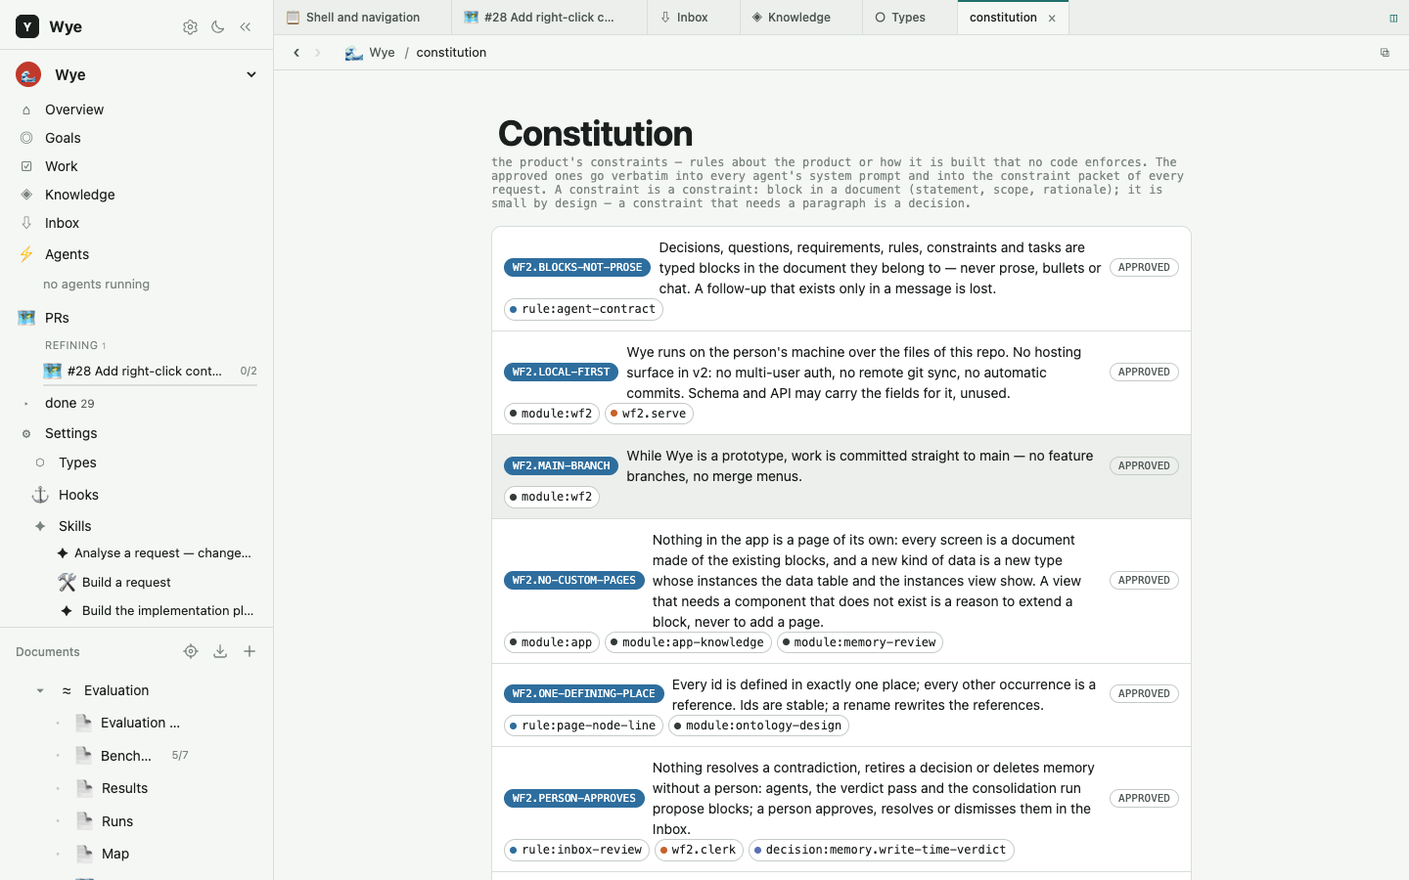Image resolution: width=1409 pixels, height=880 pixels.
Task: Open Types under Settings
Action: (77, 462)
